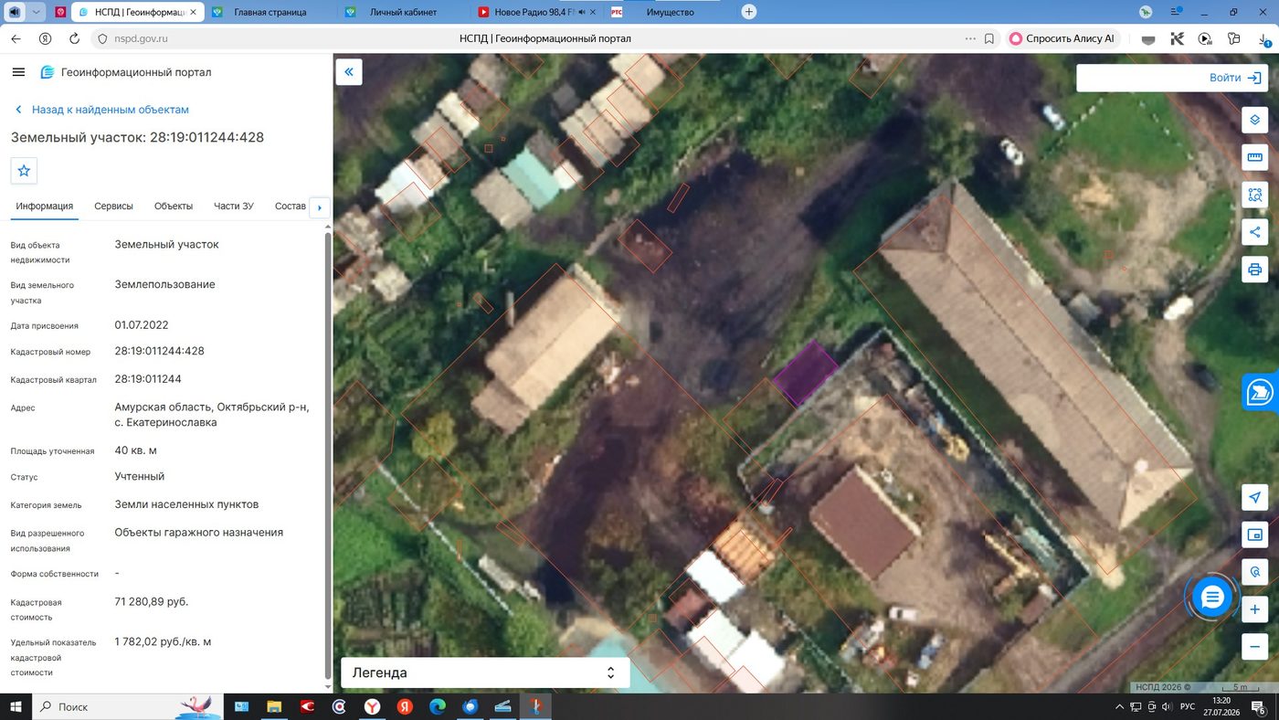Click the address Амурская область text
1279x720 pixels.
click(212, 415)
